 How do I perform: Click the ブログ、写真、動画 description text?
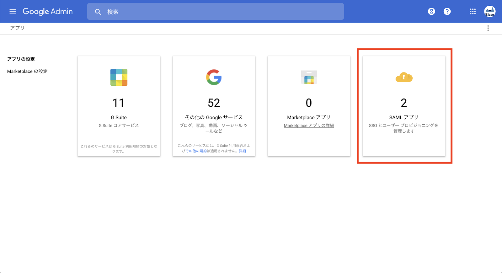214,128
